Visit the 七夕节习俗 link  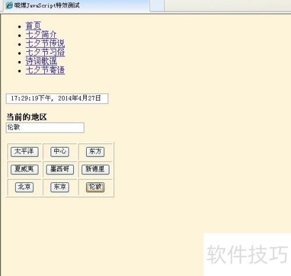pyautogui.click(x=45, y=52)
